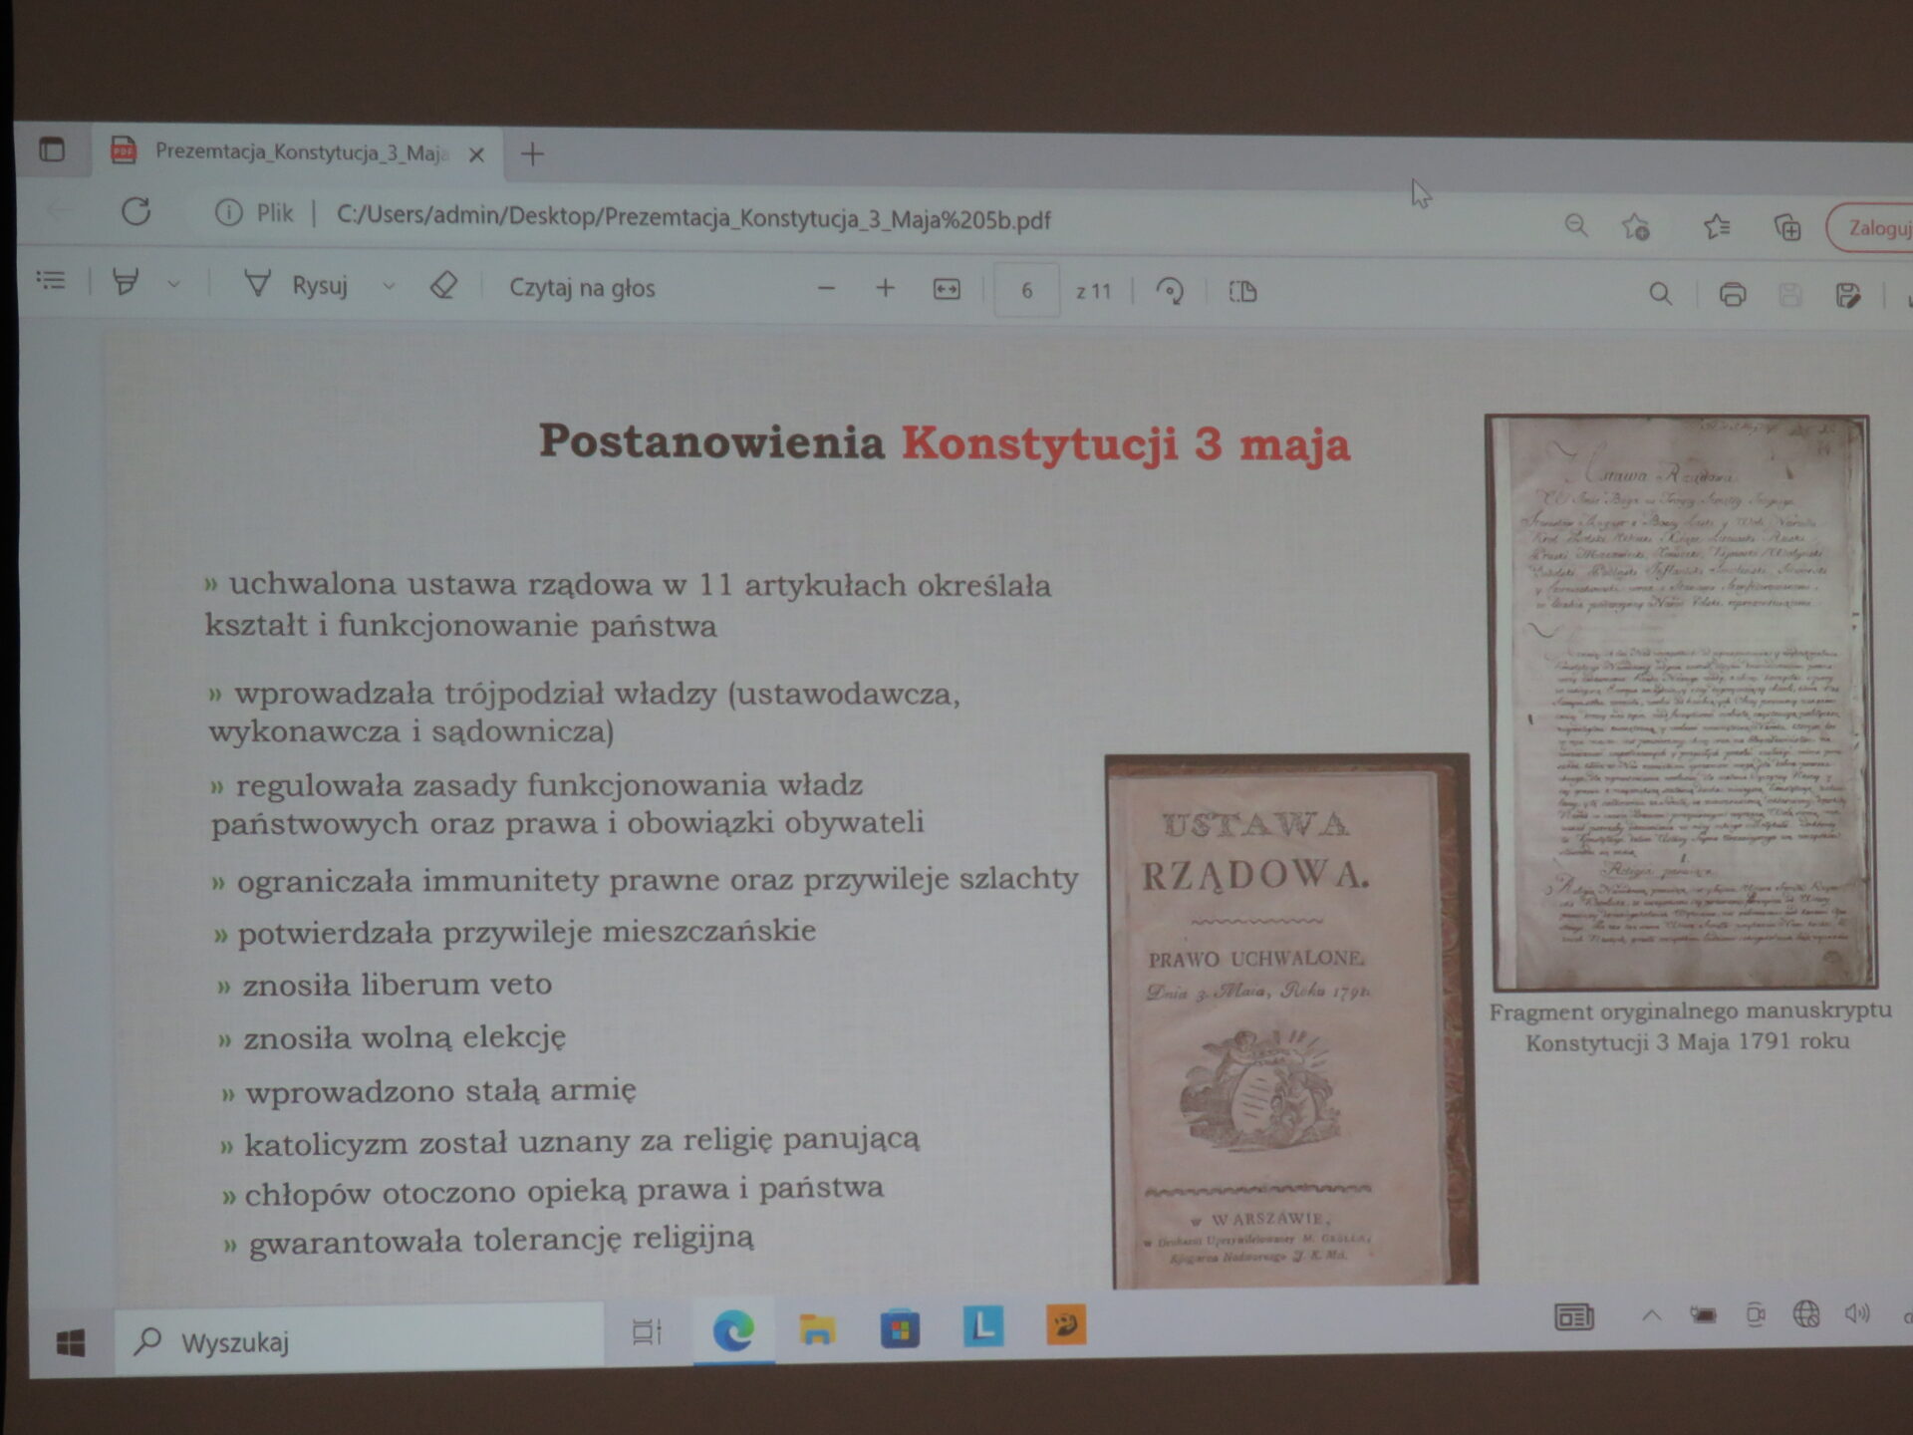The width and height of the screenshot is (1913, 1435).
Task: Zoom out with the minus button
Action: pos(825,289)
